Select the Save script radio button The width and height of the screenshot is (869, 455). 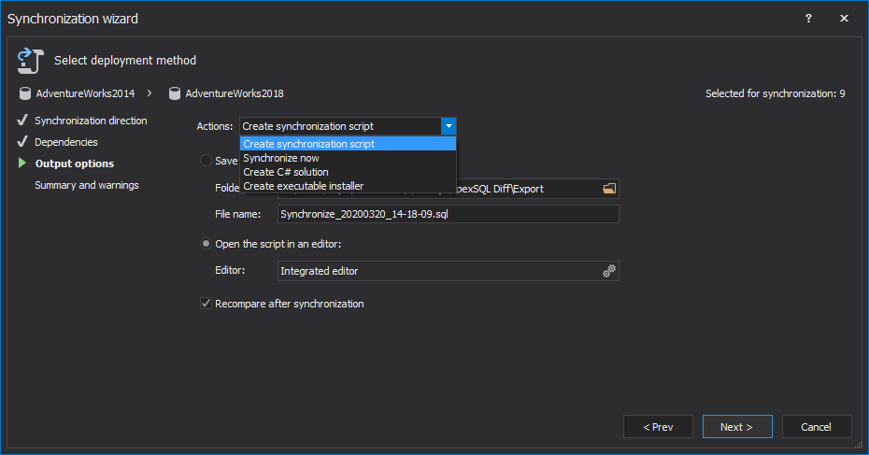click(x=206, y=161)
